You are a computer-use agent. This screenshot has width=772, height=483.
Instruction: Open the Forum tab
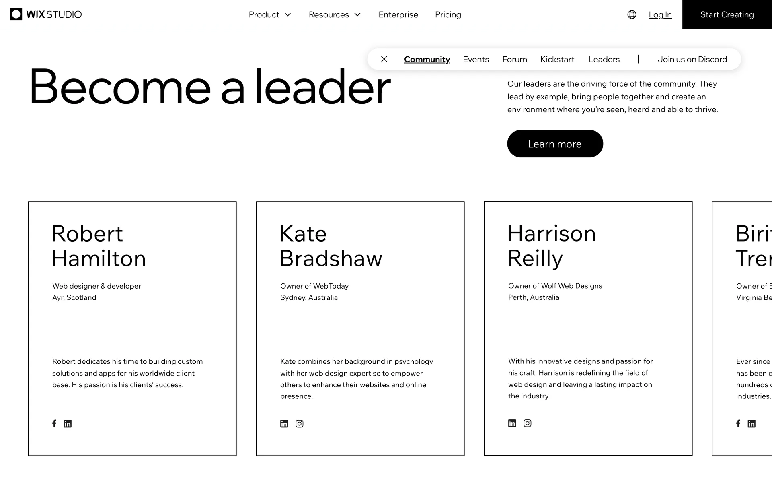click(514, 59)
